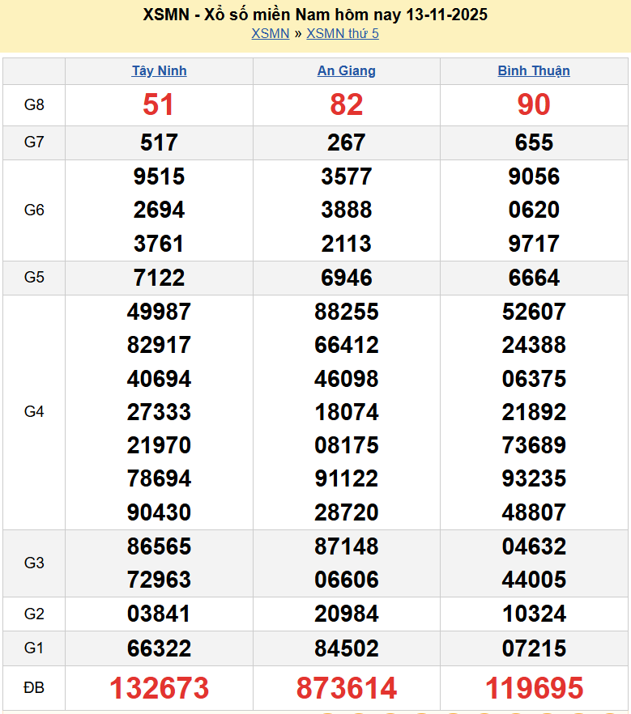This screenshot has width=631, height=714.
Task: Click Tây Ninh G8 number 51
Action: (159, 104)
